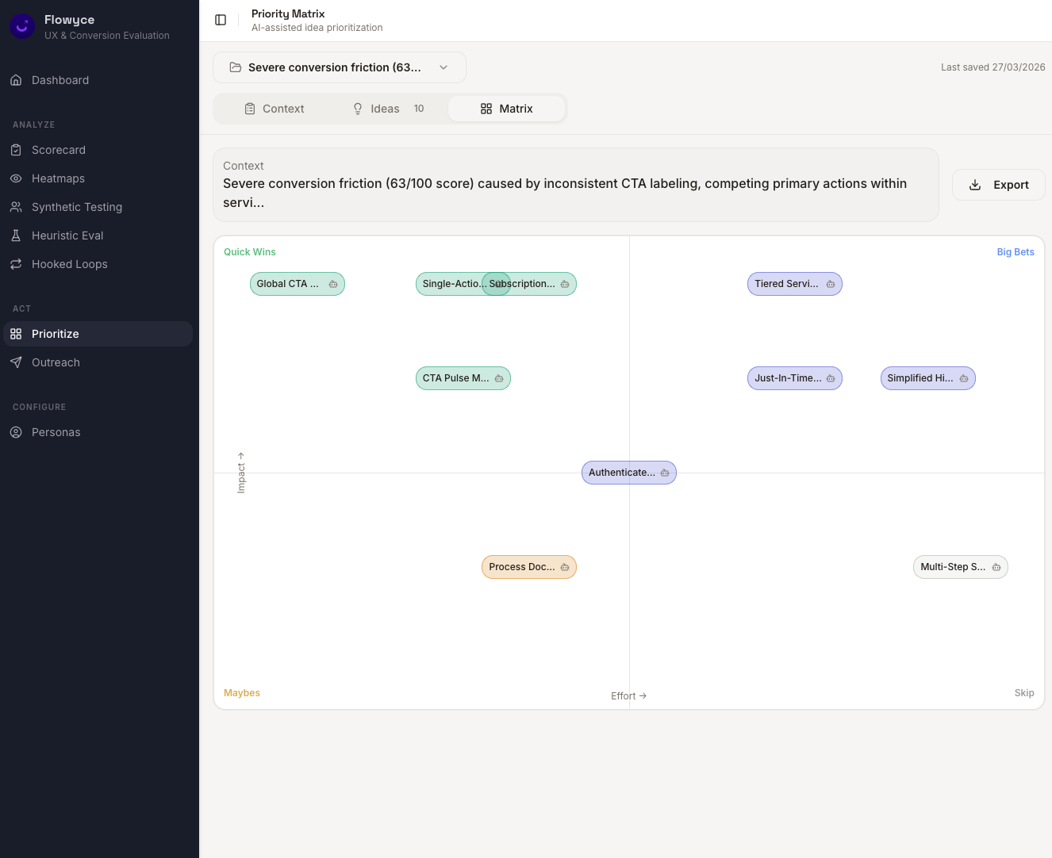Select the Just-In-Time... idea chip
1052x858 pixels.
click(x=795, y=378)
